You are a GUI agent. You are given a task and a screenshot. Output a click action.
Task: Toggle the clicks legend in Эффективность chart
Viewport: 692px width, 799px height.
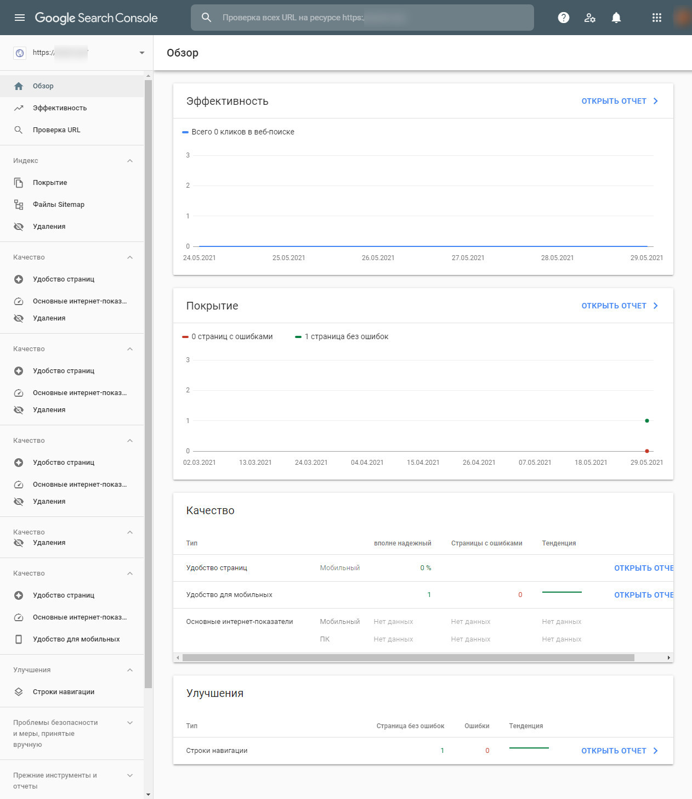coord(239,132)
